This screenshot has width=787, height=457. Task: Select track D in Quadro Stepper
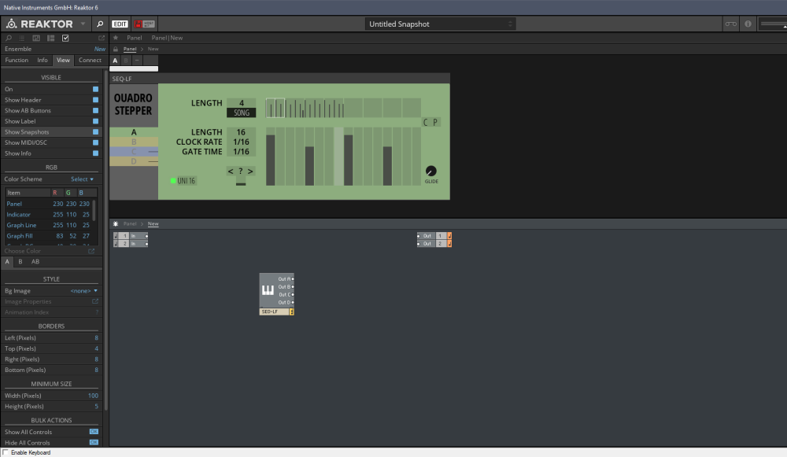pos(134,161)
